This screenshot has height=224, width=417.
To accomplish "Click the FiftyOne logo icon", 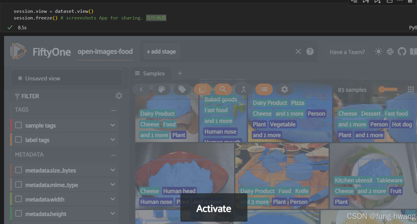I will 18,51.
